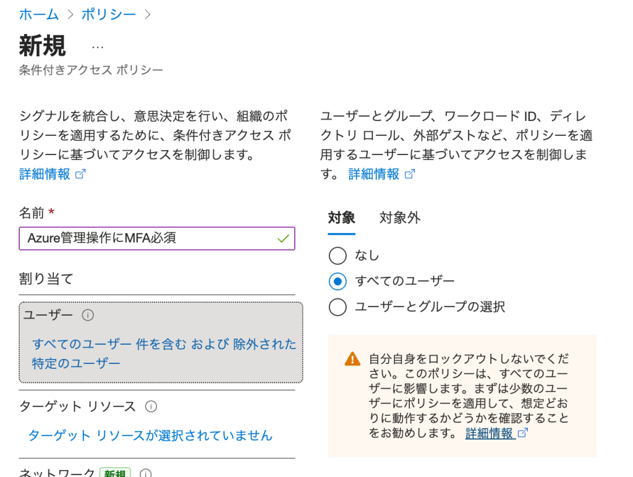The height and width of the screenshot is (477, 633).
Task: Click the external link icon above the 対象 tab
Action: pos(409,174)
